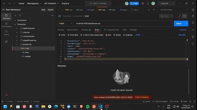Click the request URL input field
Viewport: 197px width, 110px height.
click(124, 24)
